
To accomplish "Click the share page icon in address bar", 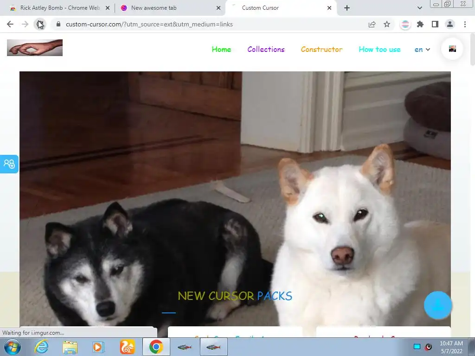I will pyautogui.click(x=372, y=24).
